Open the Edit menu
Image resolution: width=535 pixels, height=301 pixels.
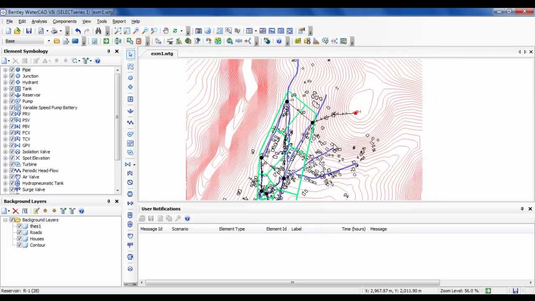(22, 21)
